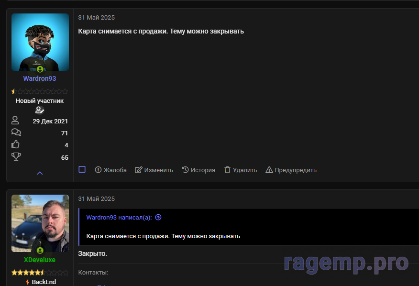Edit the post with Изменить
Viewport: 419px width, 286px height.
click(154, 170)
